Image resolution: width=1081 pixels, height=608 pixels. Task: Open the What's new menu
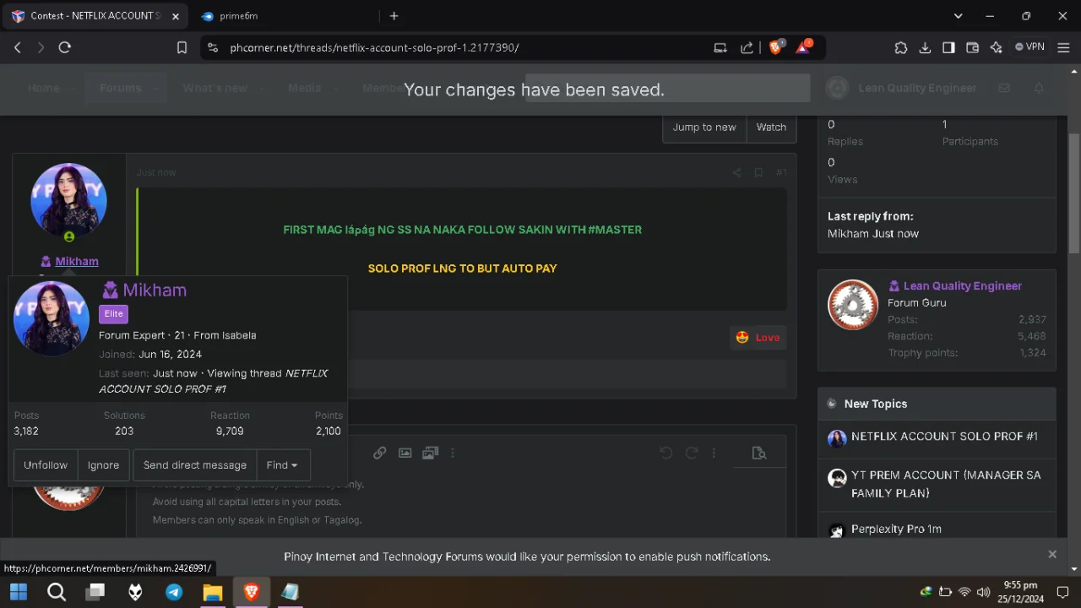215,88
